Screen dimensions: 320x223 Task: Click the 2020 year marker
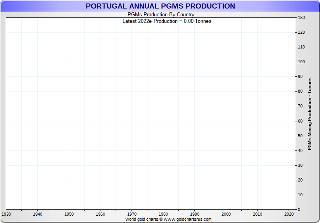(x=289, y=214)
